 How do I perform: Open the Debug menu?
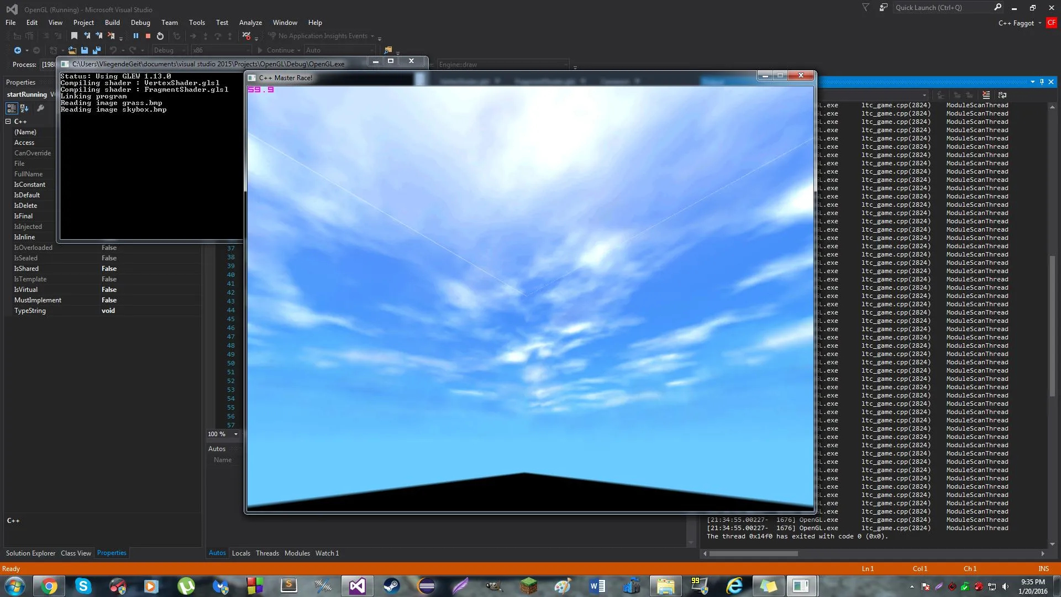pos(141,22)
